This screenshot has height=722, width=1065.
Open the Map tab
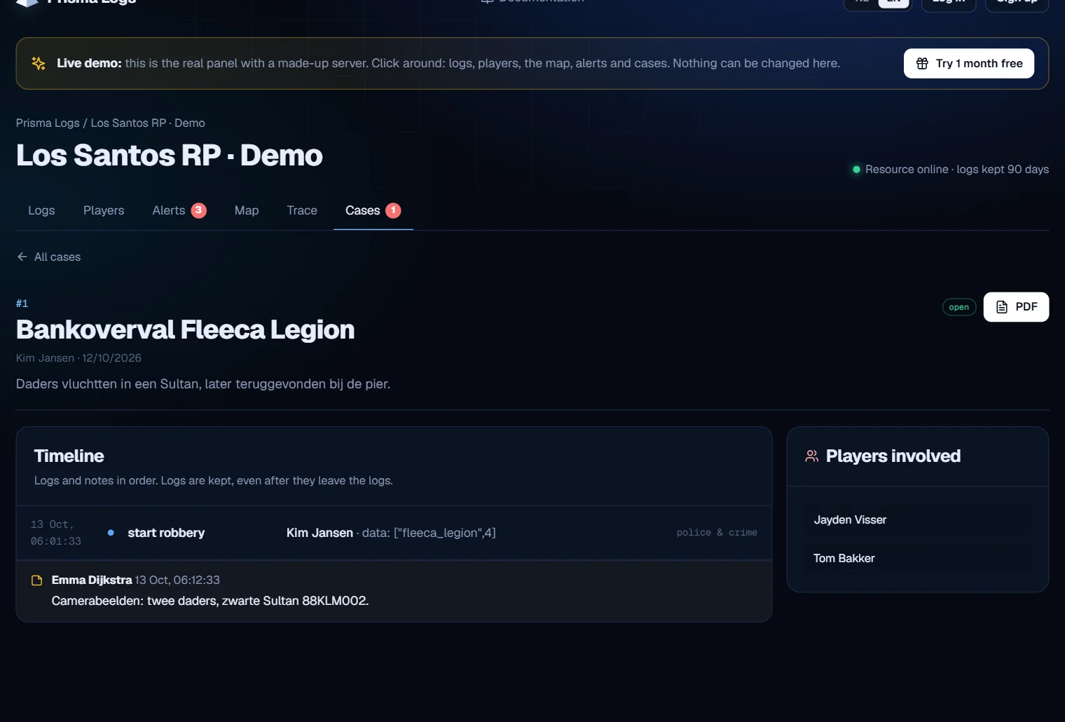click(247, 210)
